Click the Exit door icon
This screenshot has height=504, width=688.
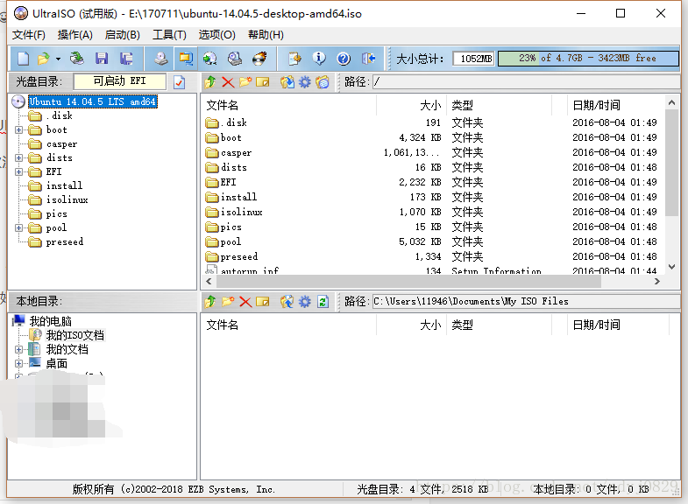[369, 59]
